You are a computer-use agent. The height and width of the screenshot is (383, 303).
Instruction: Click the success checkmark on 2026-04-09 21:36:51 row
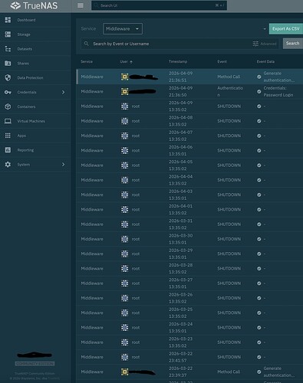tap(259, 77)
